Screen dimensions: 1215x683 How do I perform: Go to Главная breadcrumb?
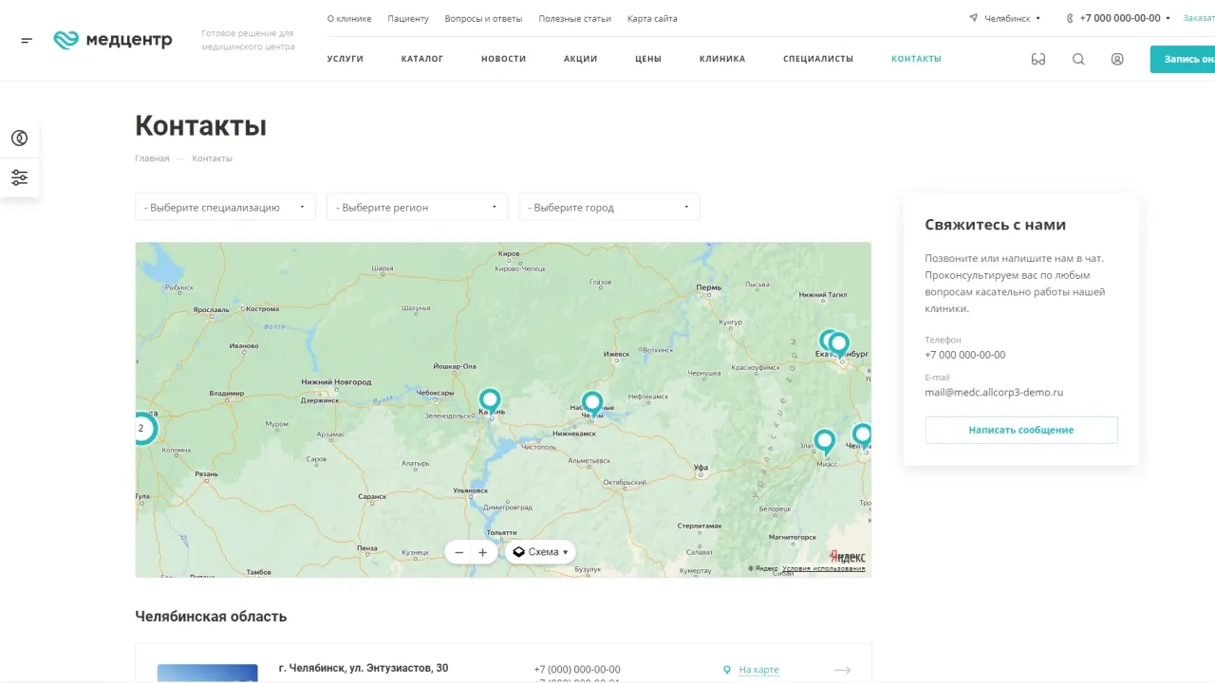point(152,158)
